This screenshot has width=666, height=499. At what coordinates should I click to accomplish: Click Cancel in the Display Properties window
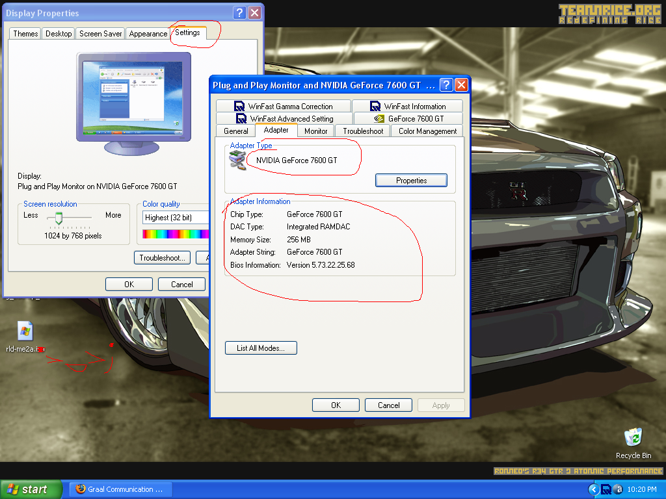coord(182,285)
